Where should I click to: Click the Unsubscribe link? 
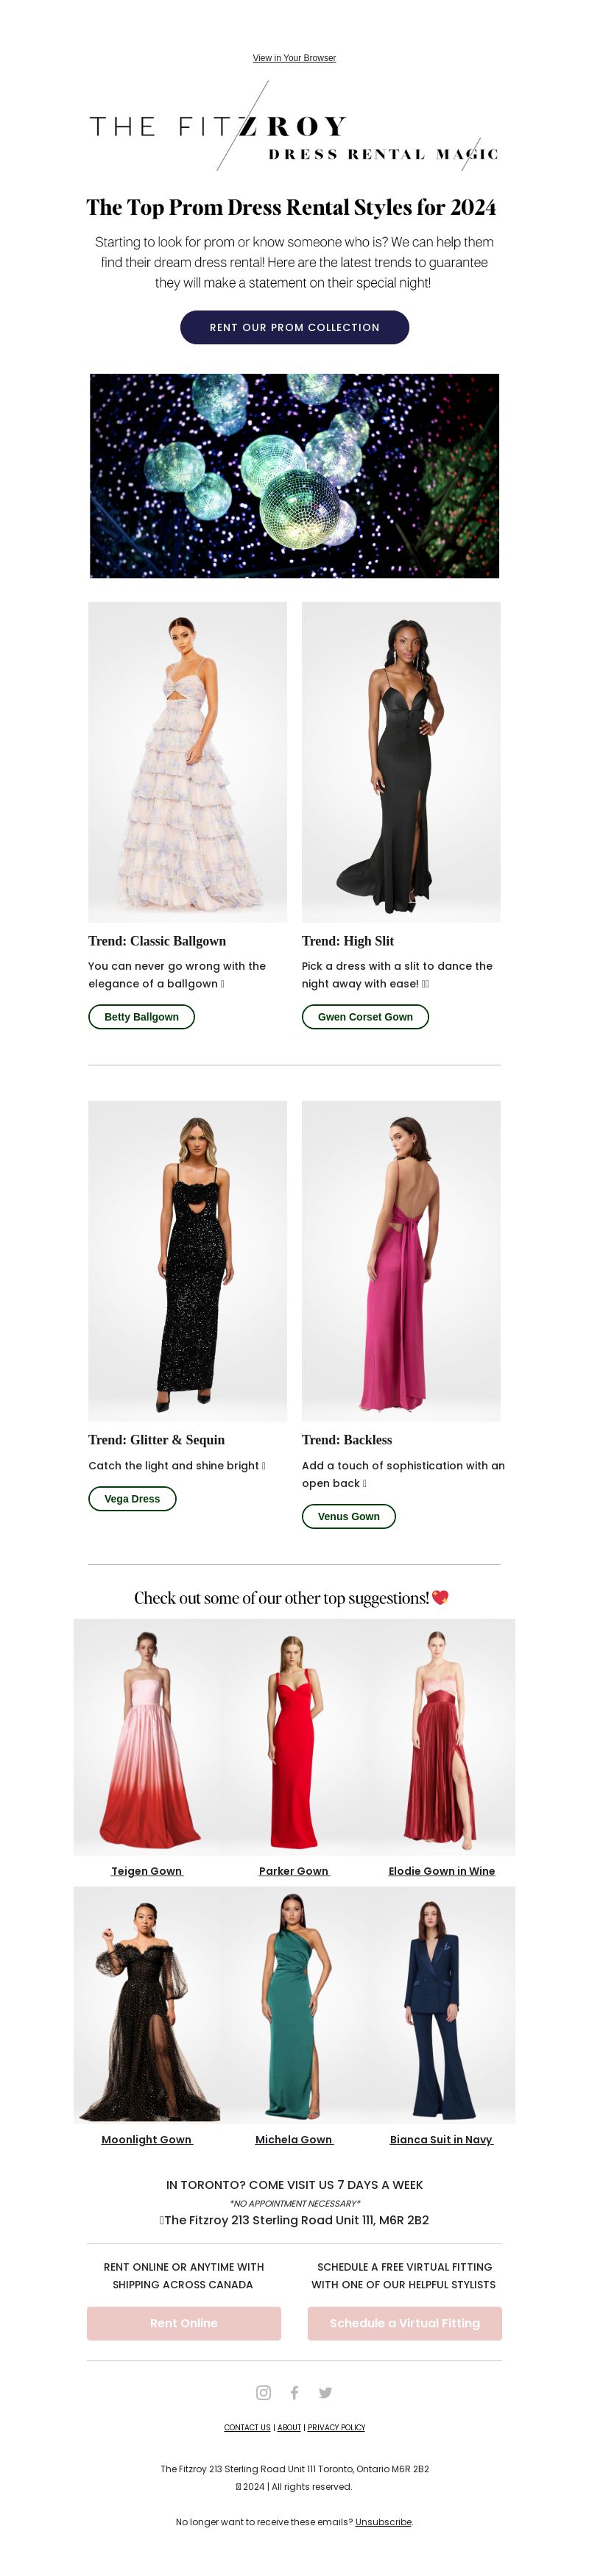coord(383,2521)
